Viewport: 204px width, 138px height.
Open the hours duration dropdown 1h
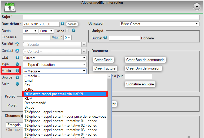click(31, 31)
